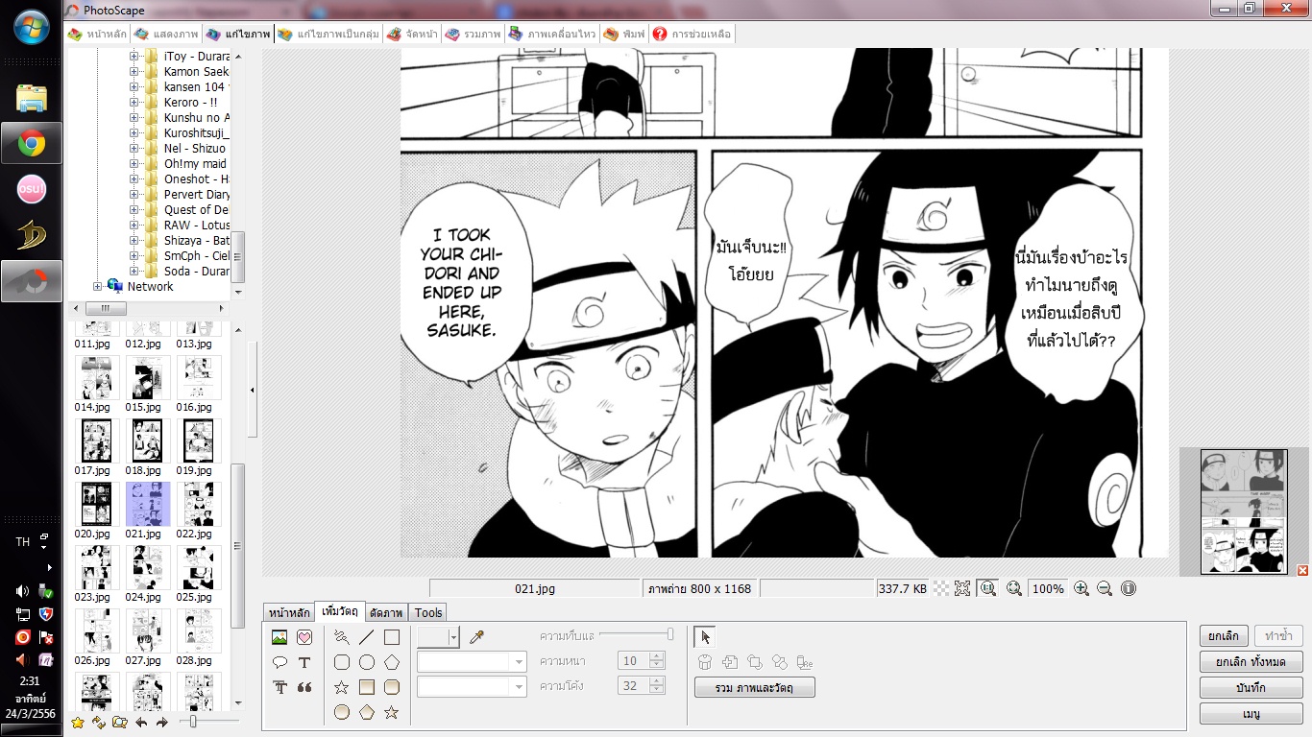Click the รวม ภาพและวัตถุ button
This screenshot has width=1312, height=737.
coord(755,687)
